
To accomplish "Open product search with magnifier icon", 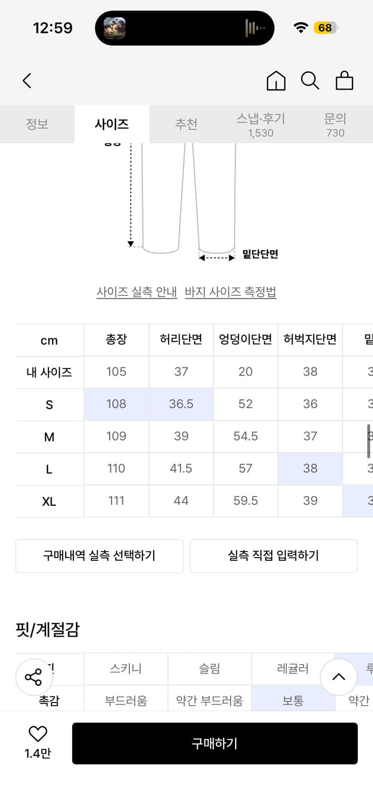I will [310, 81].
